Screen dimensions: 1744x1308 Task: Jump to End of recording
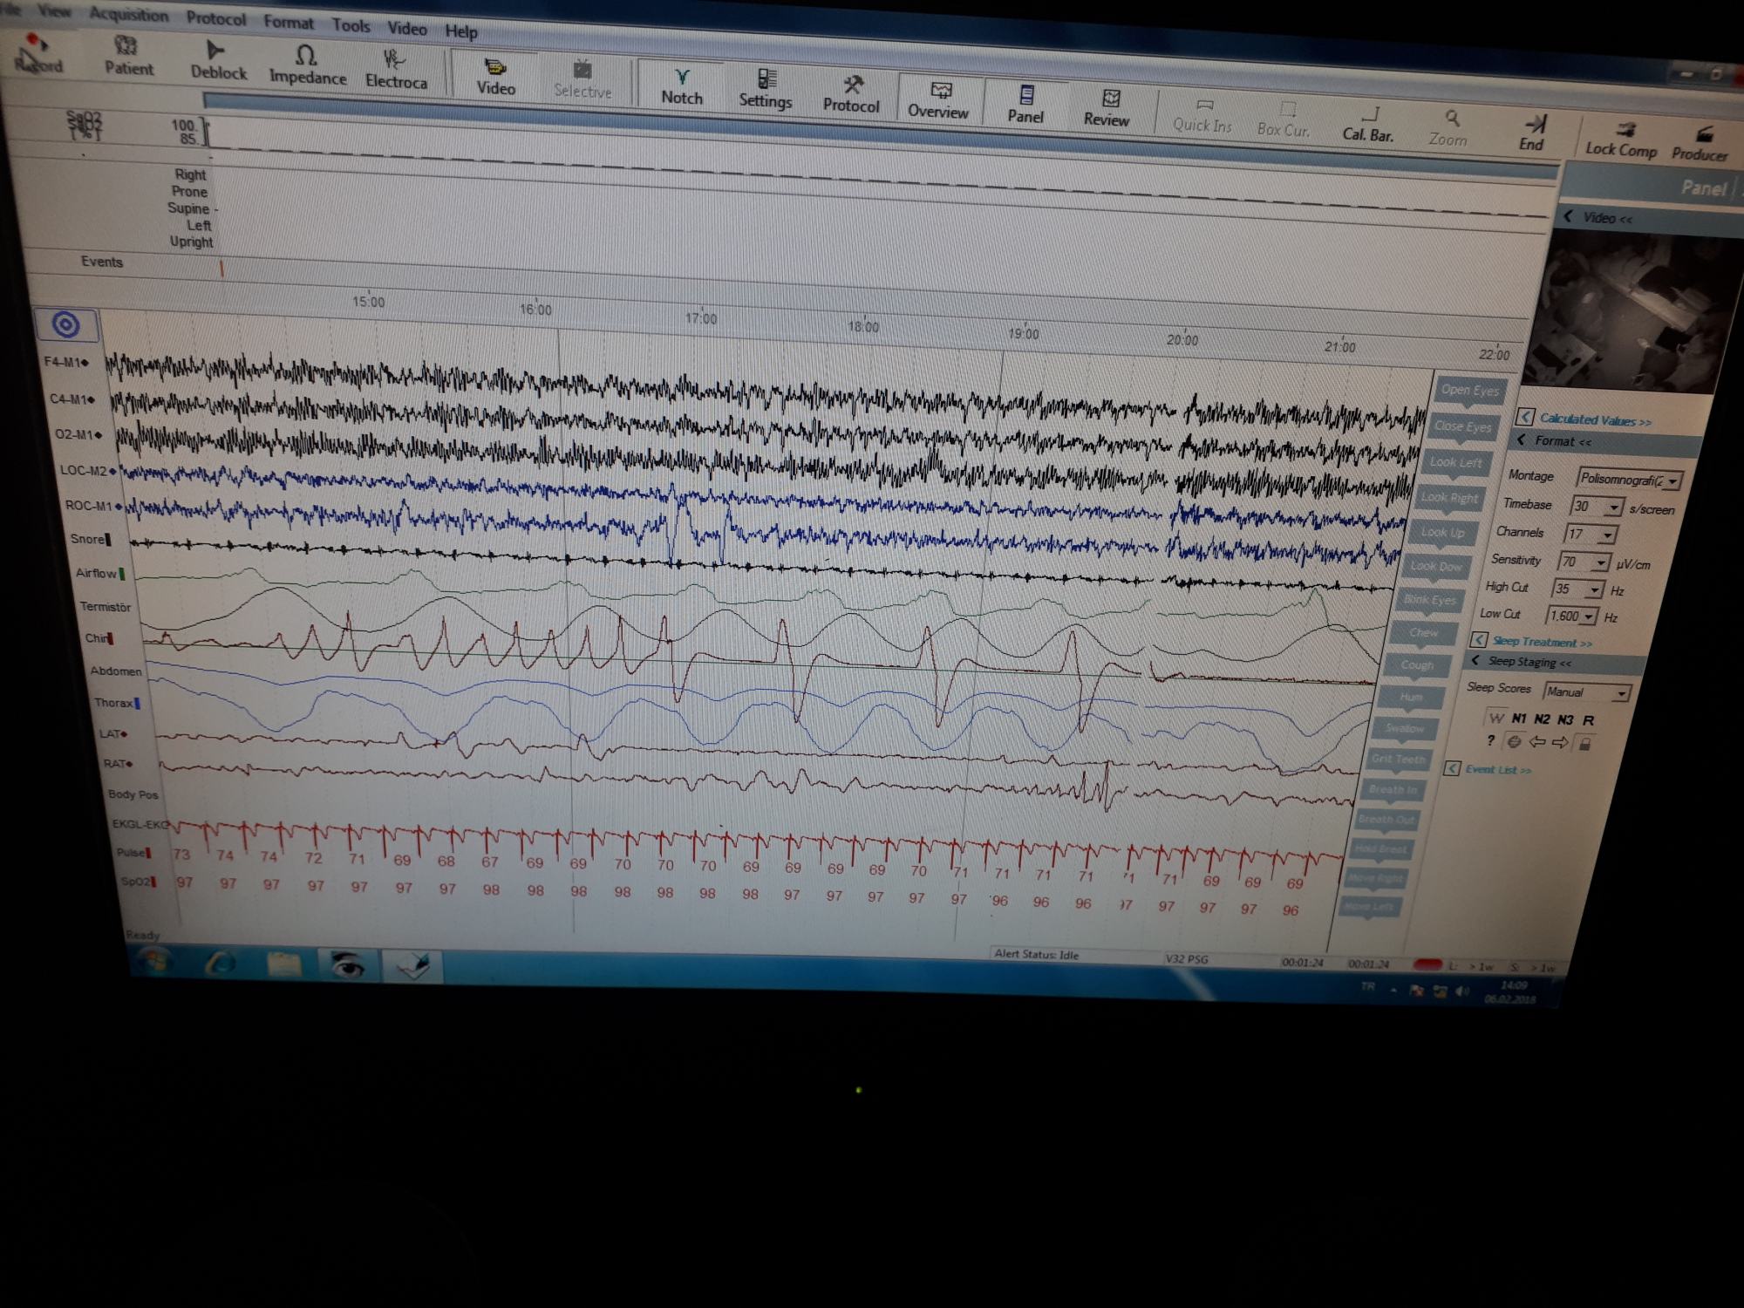click(1532, 133)
